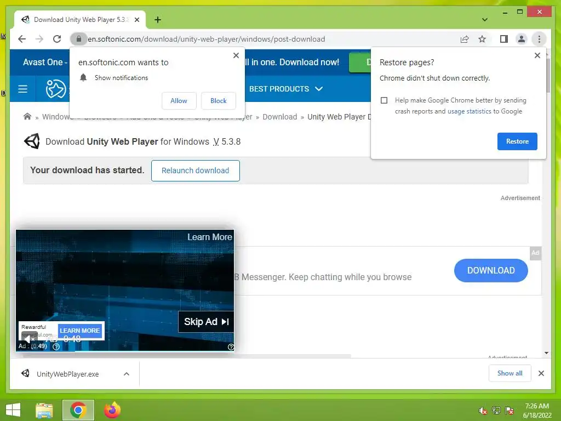This screenshot has width=561, height=421.
Task: Unmute the video ad
Action: tap(28, 338)
